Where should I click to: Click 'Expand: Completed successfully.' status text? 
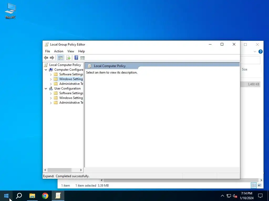point(66,176)
